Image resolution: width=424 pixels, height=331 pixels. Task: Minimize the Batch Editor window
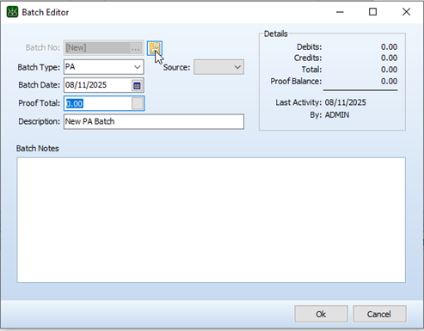click(340, 12)
